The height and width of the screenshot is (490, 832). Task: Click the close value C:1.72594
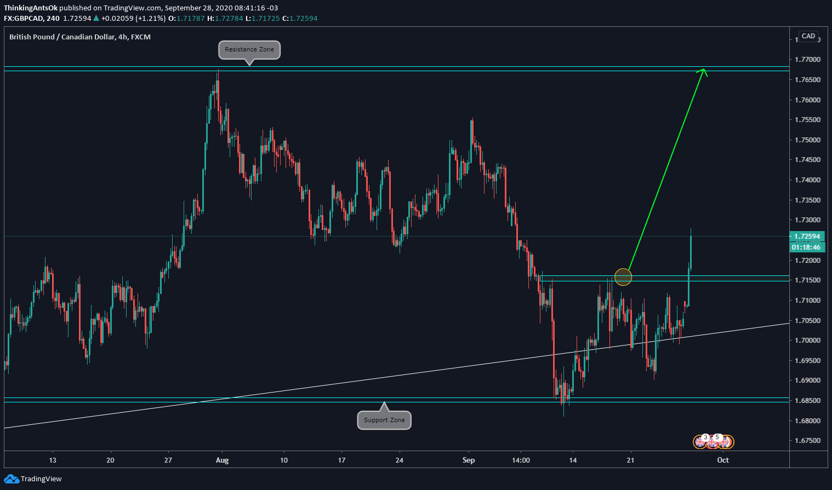pos(300,18)
